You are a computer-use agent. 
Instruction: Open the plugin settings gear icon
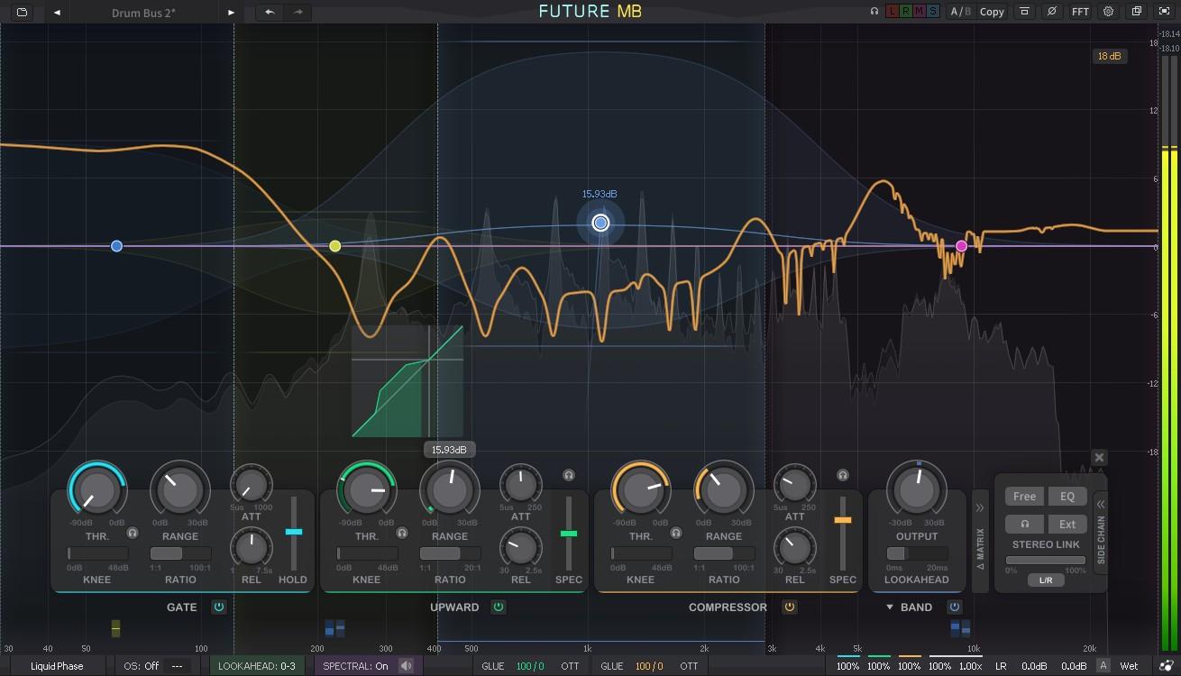tap(1108, 12)
